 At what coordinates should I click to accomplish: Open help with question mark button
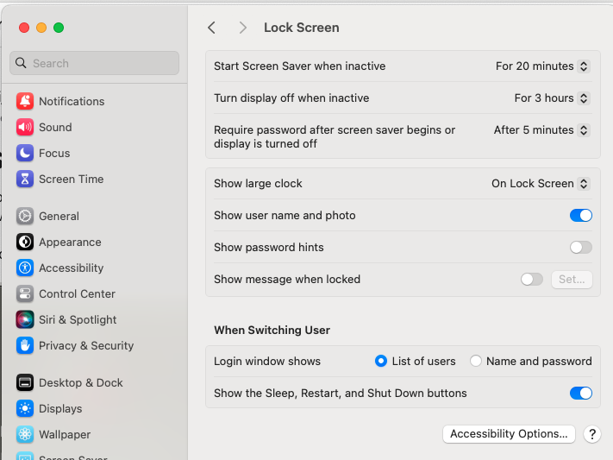tap(592, 434)
